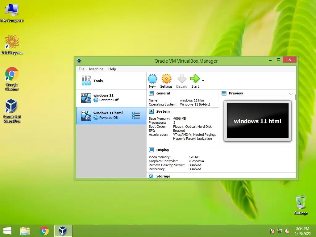The image size is (316, 237).
Task: Click the System section chip icon
Action: tap(151, 111)
